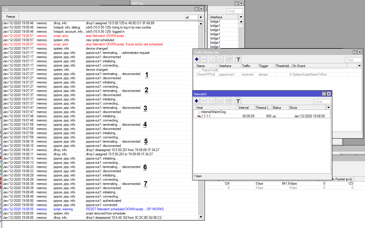The height and width of the screenshot is (228, 365).
Task: Enable the selected Traffic Monitor entry
Action: tap(213, 59)
